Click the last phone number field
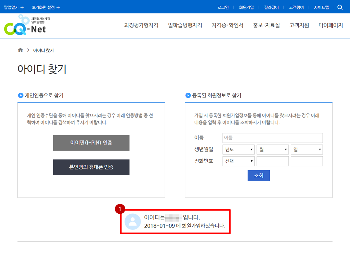Image resolution: width=350 pixels, height=256 pixels. coord(307,161)
